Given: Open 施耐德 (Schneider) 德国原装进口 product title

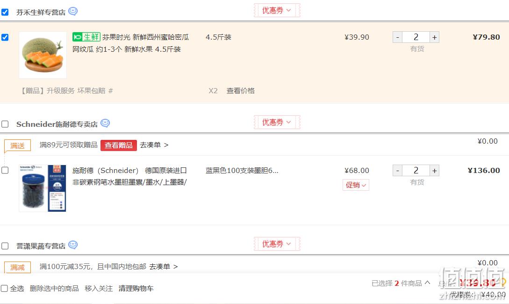Looking at the screenshot, I should click(129, 176).
